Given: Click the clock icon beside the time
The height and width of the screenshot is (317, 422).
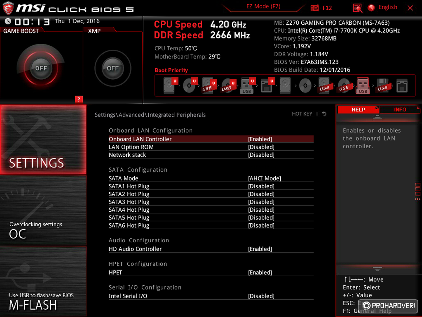Looking at the screenshot, I should 8,21.
